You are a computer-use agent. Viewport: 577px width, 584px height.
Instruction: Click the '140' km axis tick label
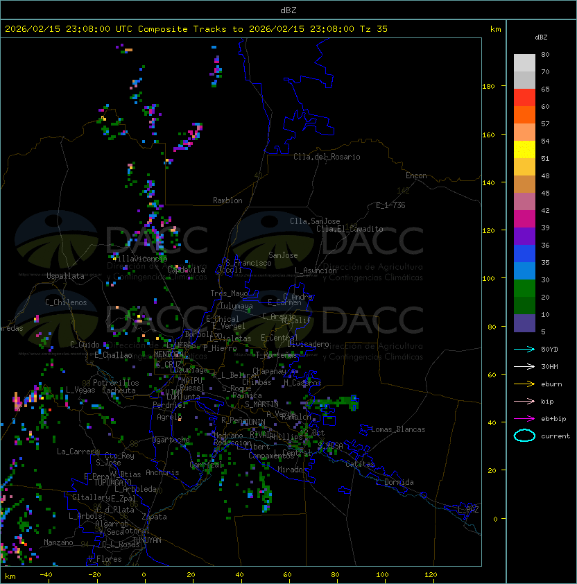[488, 183]
